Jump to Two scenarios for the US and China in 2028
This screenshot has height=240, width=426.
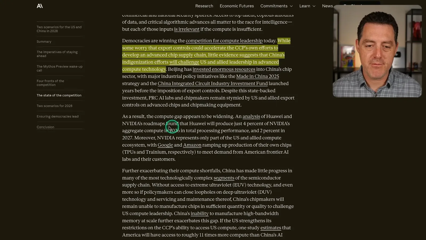[59, 29]
